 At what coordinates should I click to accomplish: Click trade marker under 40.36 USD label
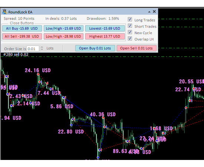[x=103, y=118]
